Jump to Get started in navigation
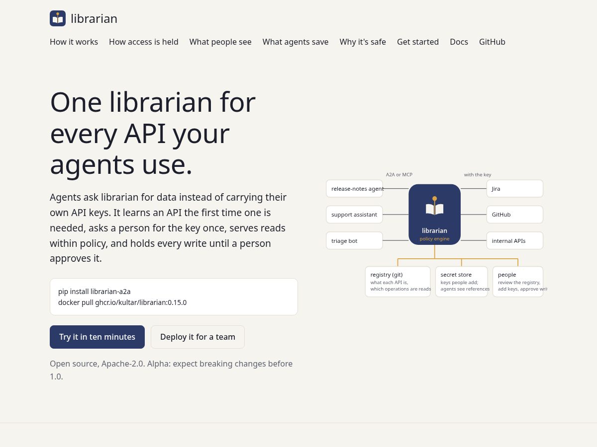This screenshot has height=447, width=597. tap(418, 42)
